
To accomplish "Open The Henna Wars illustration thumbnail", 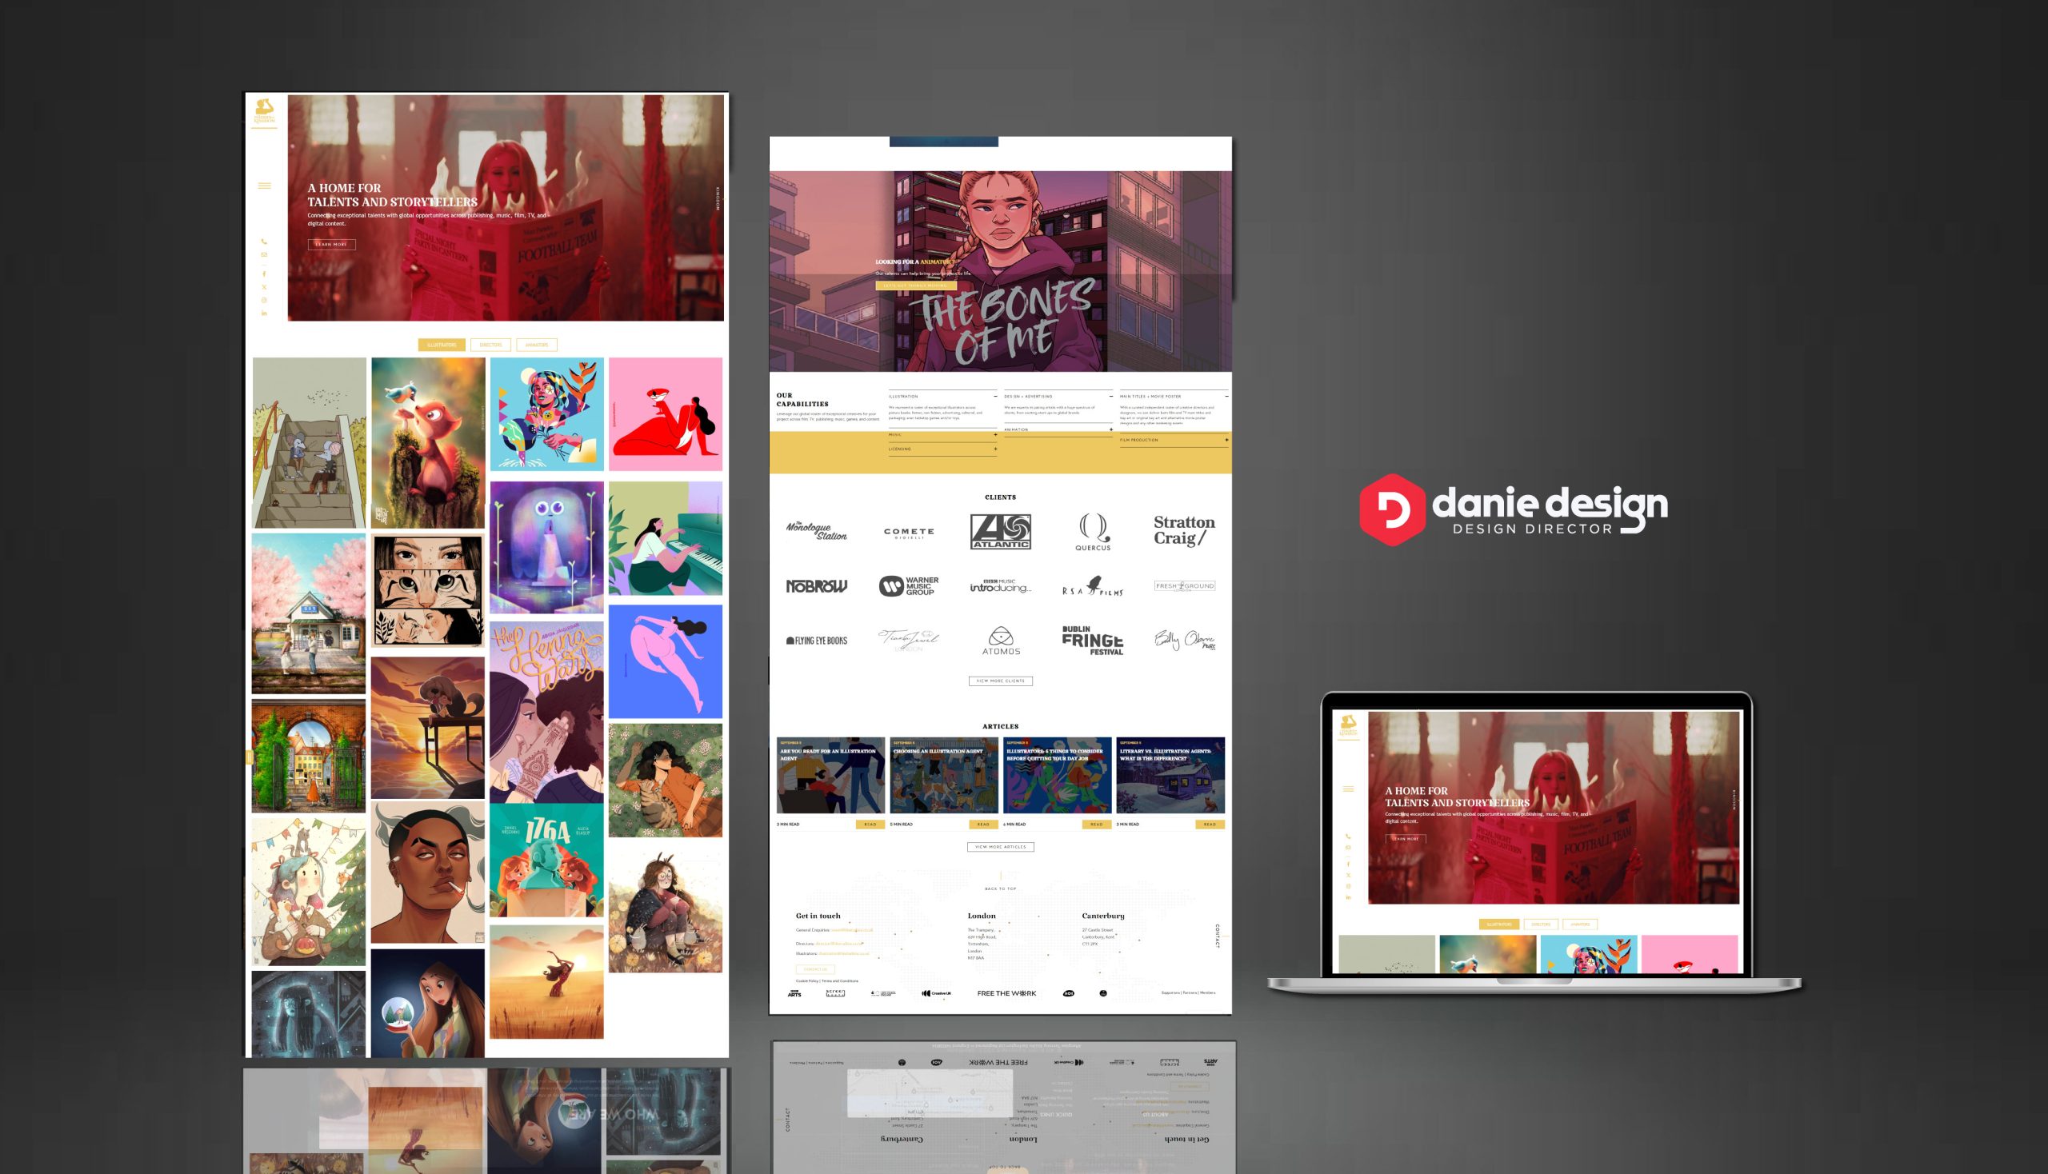I will [x=546, y=711].
